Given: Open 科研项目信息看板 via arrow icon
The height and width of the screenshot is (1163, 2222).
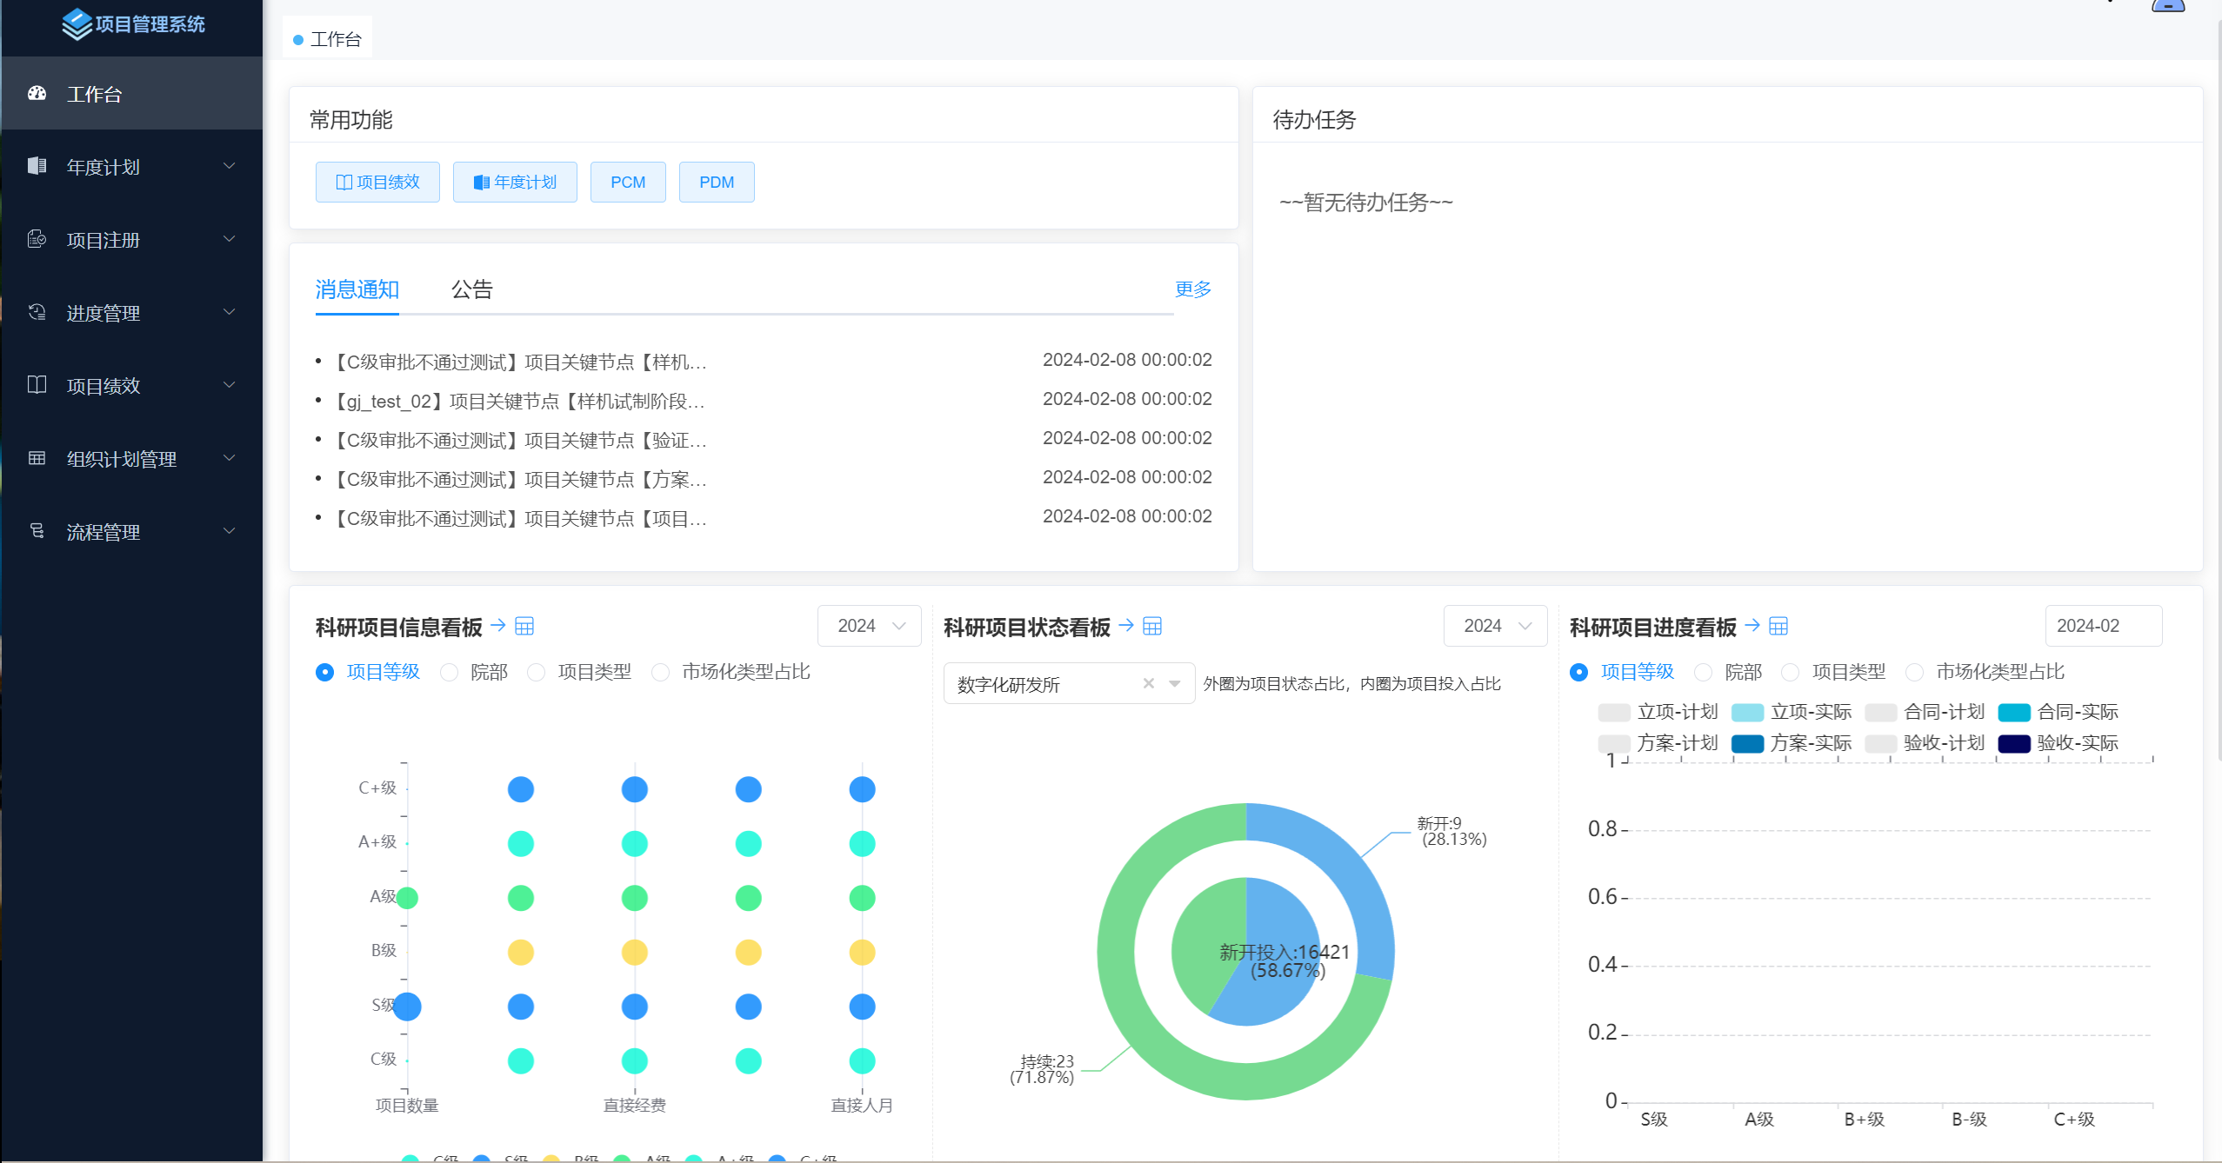Looking at the screenshot, I should 498,626.
